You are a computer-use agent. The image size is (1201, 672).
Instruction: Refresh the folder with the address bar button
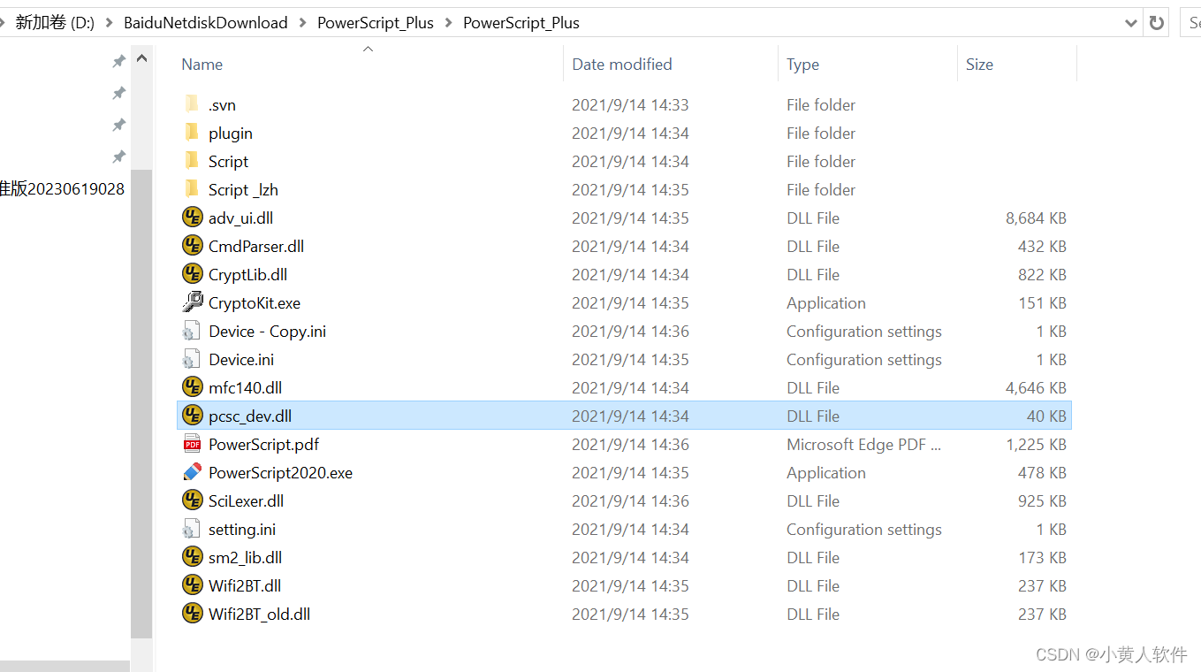[x=1157, y=23]
